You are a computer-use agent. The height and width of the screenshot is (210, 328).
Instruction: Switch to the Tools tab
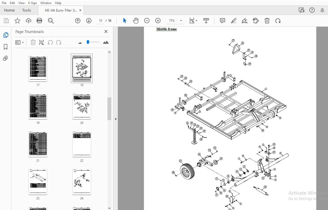click(x=26, y=10)
